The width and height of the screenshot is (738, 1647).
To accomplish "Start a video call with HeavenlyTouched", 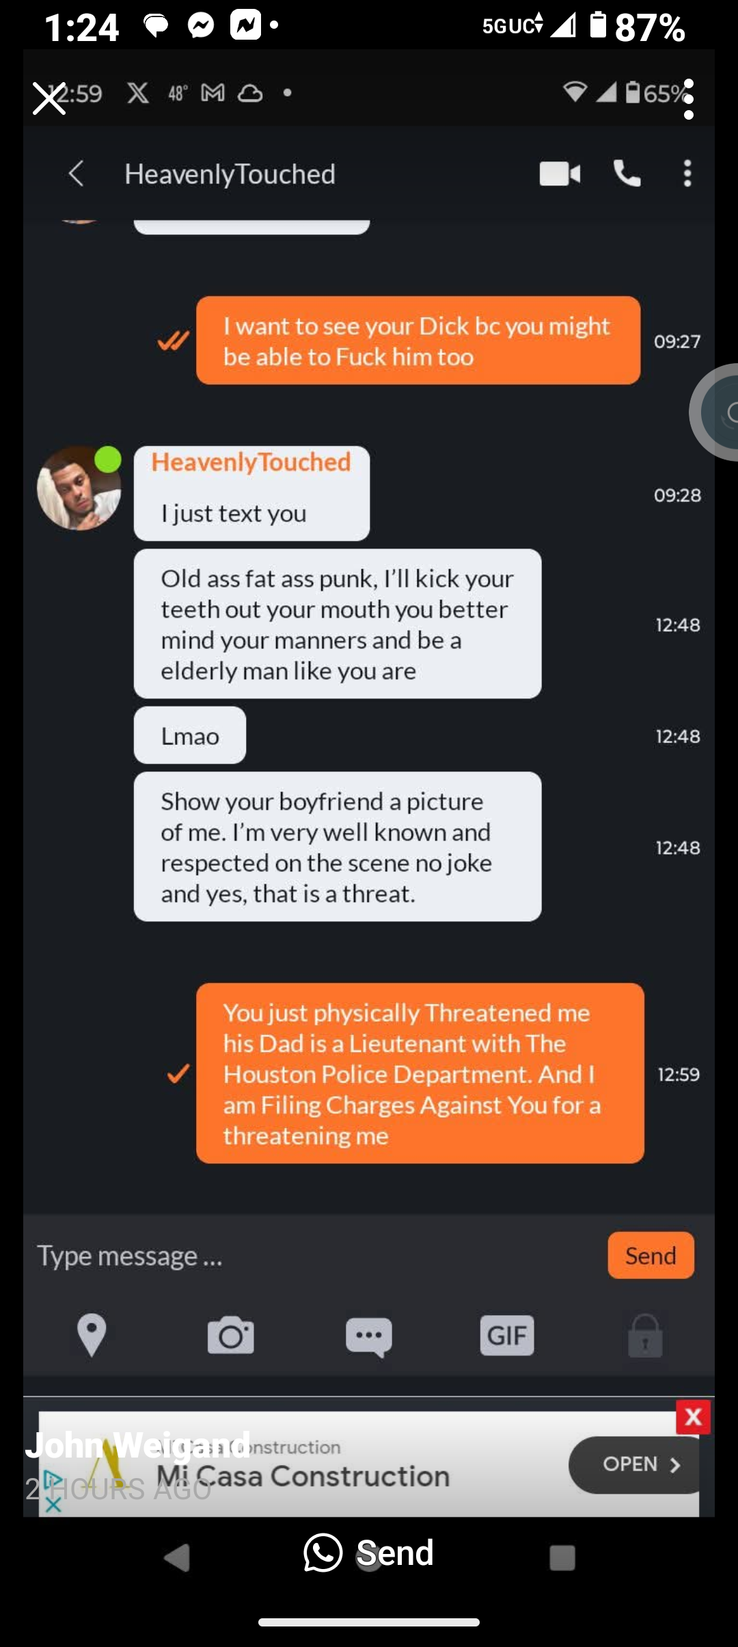I will pos(560,174).
